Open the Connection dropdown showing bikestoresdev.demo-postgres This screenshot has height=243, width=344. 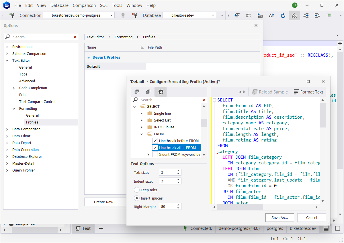click(x=112, y=15)
